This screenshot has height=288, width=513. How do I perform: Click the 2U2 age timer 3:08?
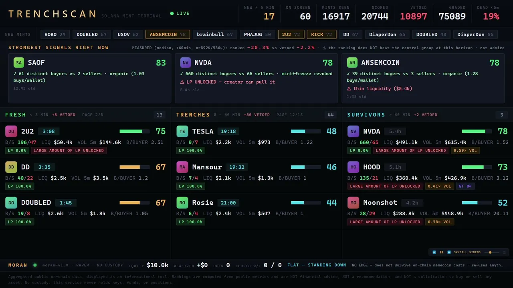(x=48, y=131)
